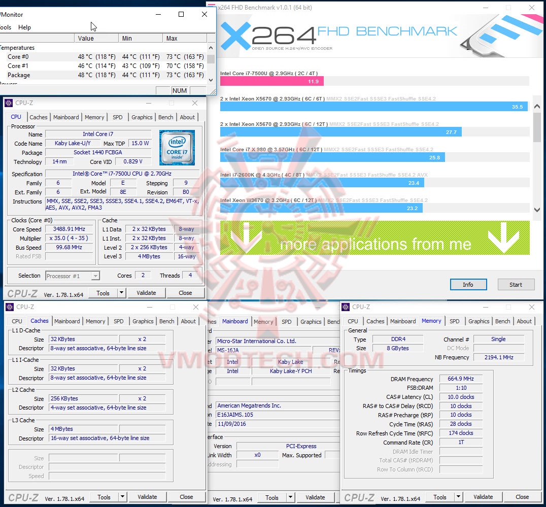Select Bench tab in the Memory CPU-Z window
This screenshot has height=507, width=546.
[502, 321]
